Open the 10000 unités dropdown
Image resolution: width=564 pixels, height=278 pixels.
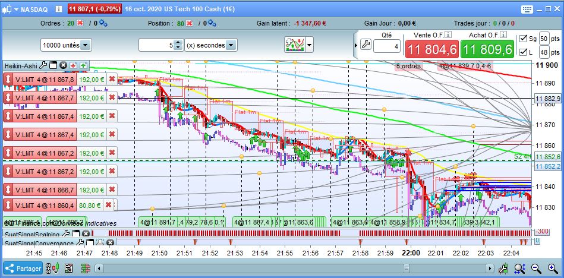coord(66,45)
